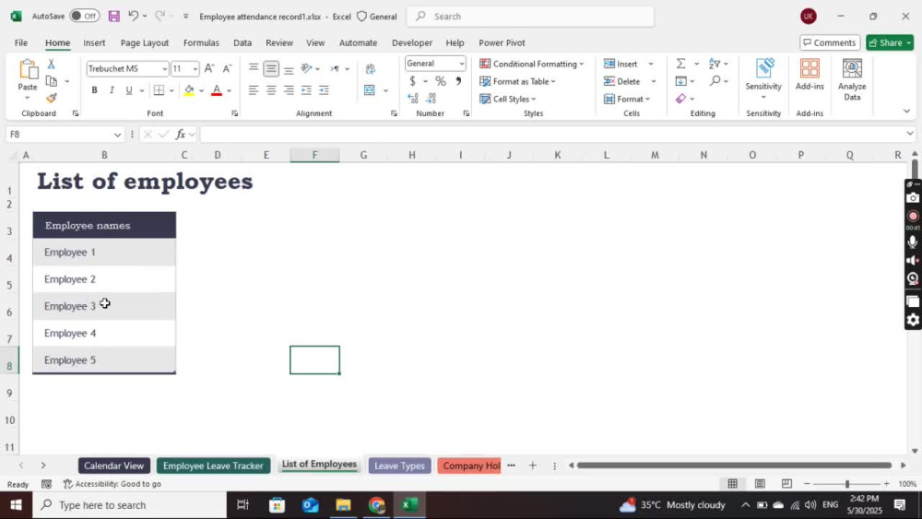Screen dimensions: 922x519
Task: Click the Insert Function fx icon
Action: point(181,135)
